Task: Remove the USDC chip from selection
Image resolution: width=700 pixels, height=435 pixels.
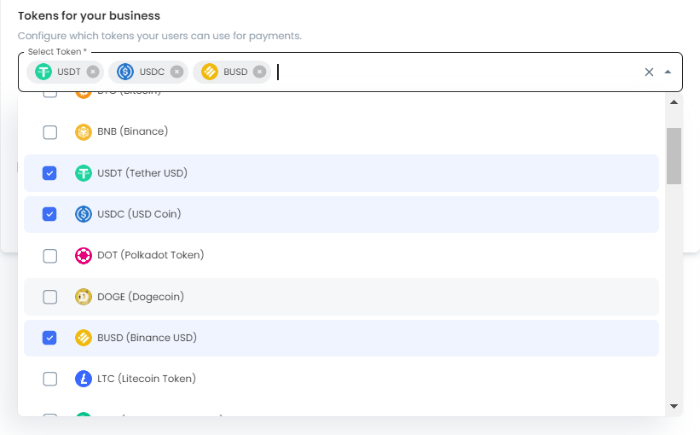Action: point(176,72)
